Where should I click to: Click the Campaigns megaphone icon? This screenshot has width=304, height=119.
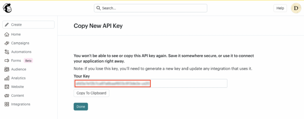coord(7,43)
